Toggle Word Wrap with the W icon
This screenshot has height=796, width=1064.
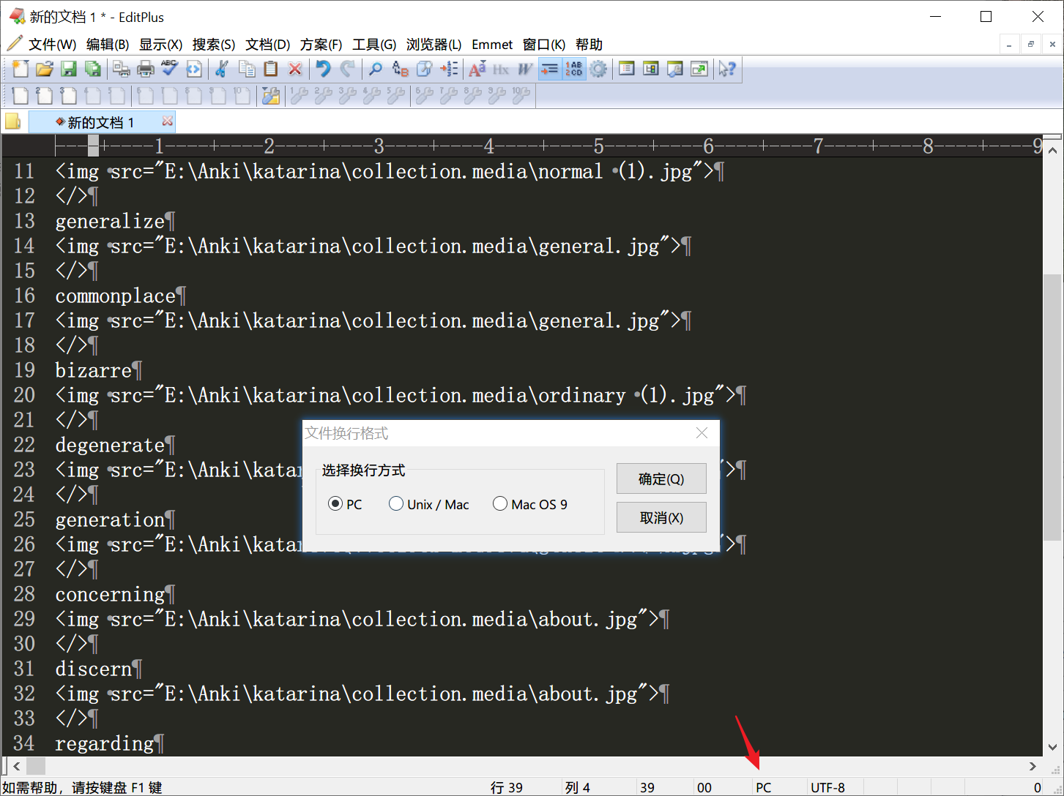pyautogui.click(x=525, y=69)
